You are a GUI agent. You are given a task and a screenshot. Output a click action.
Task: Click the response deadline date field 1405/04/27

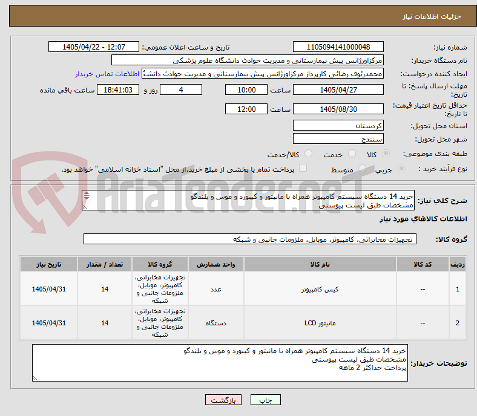point(338,89)
